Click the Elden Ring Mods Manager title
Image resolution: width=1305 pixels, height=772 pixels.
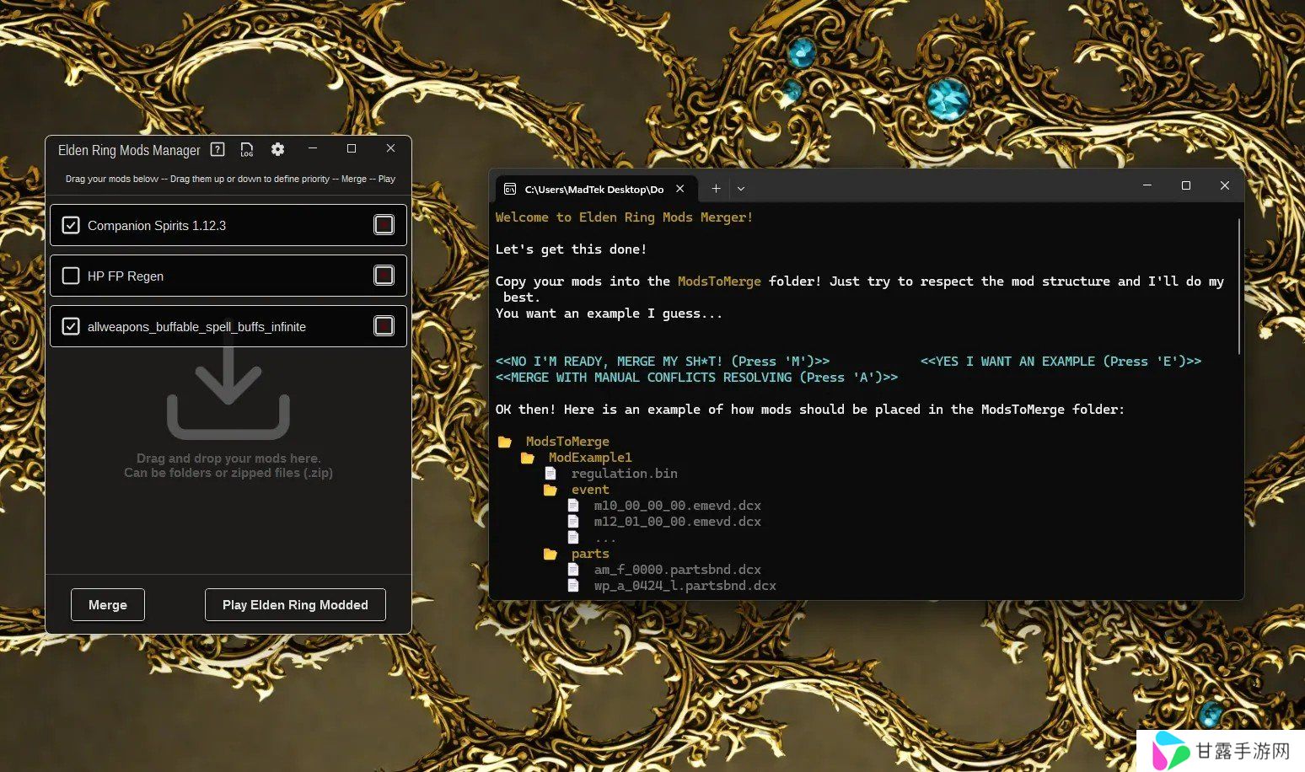point(129,150)
